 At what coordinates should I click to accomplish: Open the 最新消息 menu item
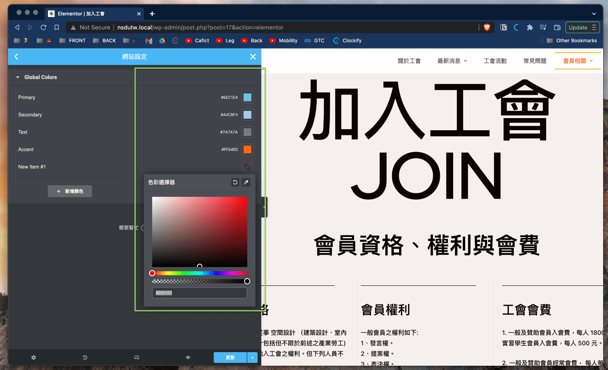[x=452, y=61]
